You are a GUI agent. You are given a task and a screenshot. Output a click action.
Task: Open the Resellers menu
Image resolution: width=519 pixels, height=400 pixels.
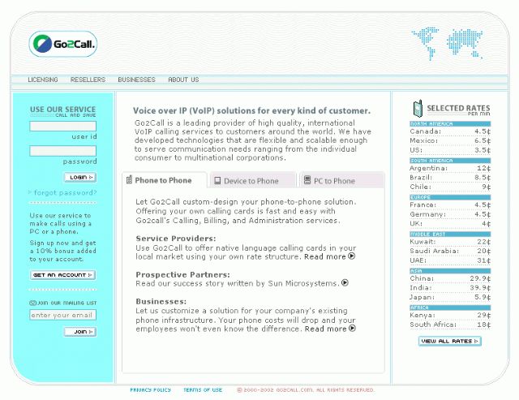click(88, 80)
